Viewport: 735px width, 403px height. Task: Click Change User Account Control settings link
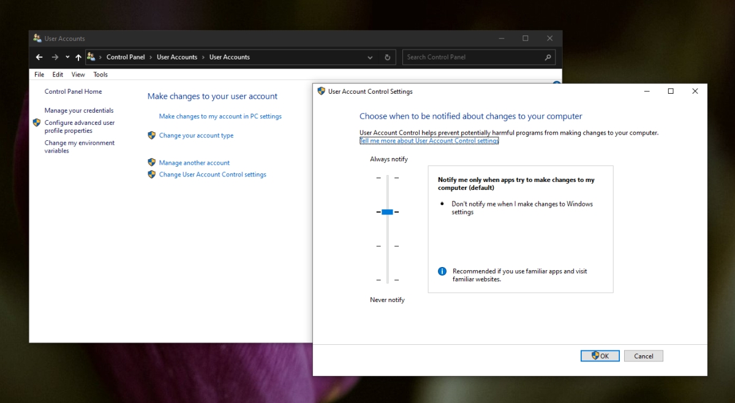click(213, 175)
